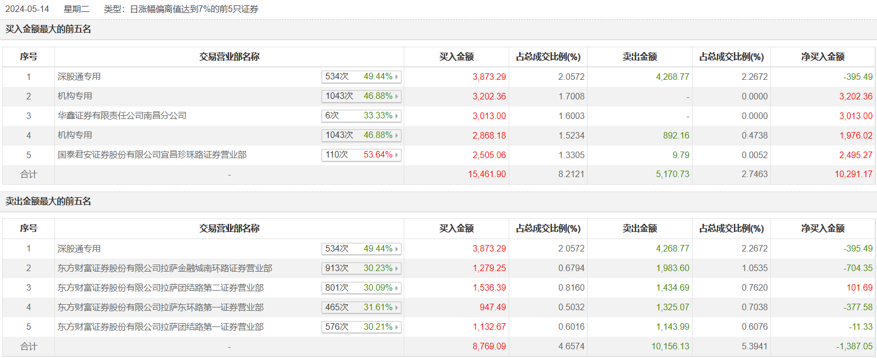Expand the 6次 33.33% badge
Image resolution: width=877 pixels, height=358 pixels.
(x=361, y=116)
